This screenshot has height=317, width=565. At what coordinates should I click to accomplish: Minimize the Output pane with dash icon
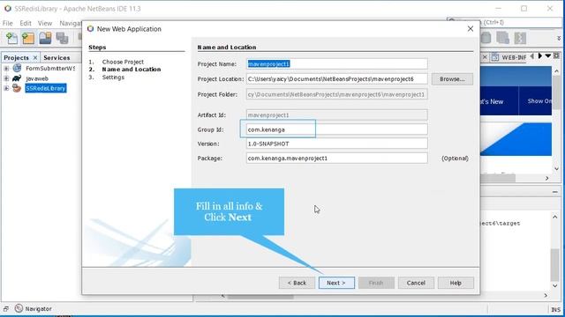[555, 192]
